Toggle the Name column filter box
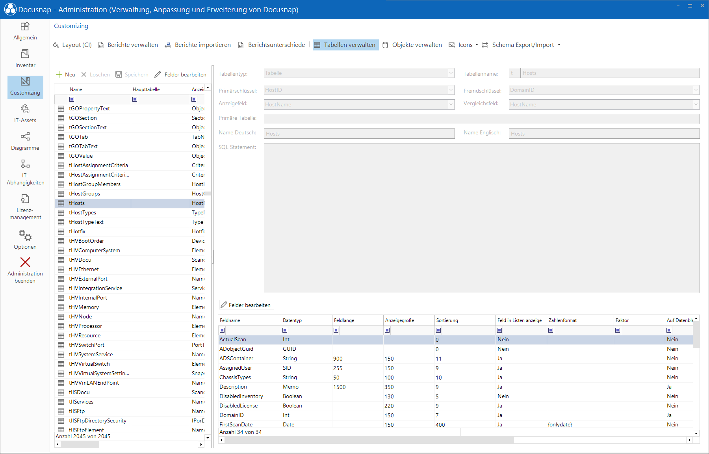This screenshot has height=454, width=709. [x=72, y=99]
